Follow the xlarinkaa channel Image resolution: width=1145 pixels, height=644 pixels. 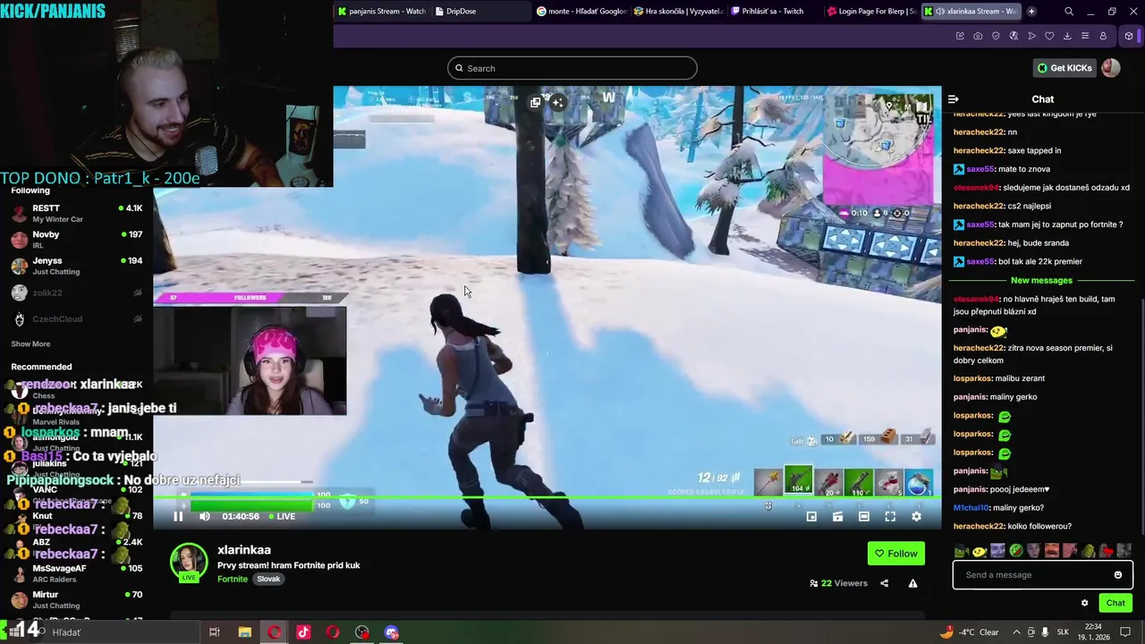pos(895,554)
